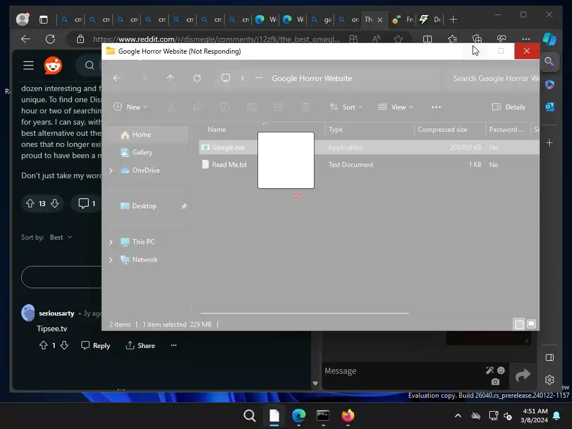Refresh the File Explorer folder

(197, 78)
